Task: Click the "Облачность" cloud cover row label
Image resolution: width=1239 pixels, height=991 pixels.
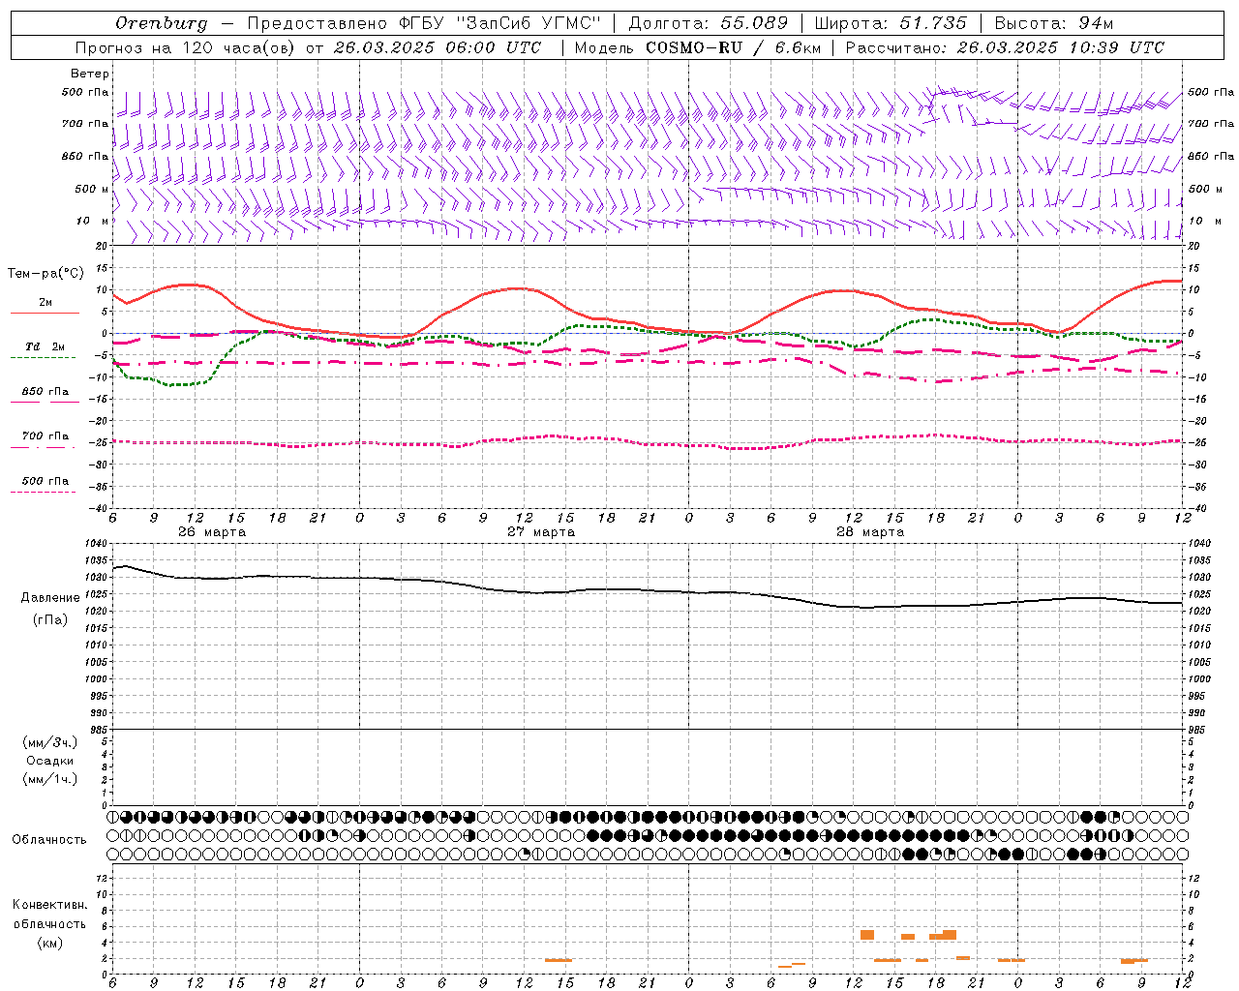Action: pos(49,840)
